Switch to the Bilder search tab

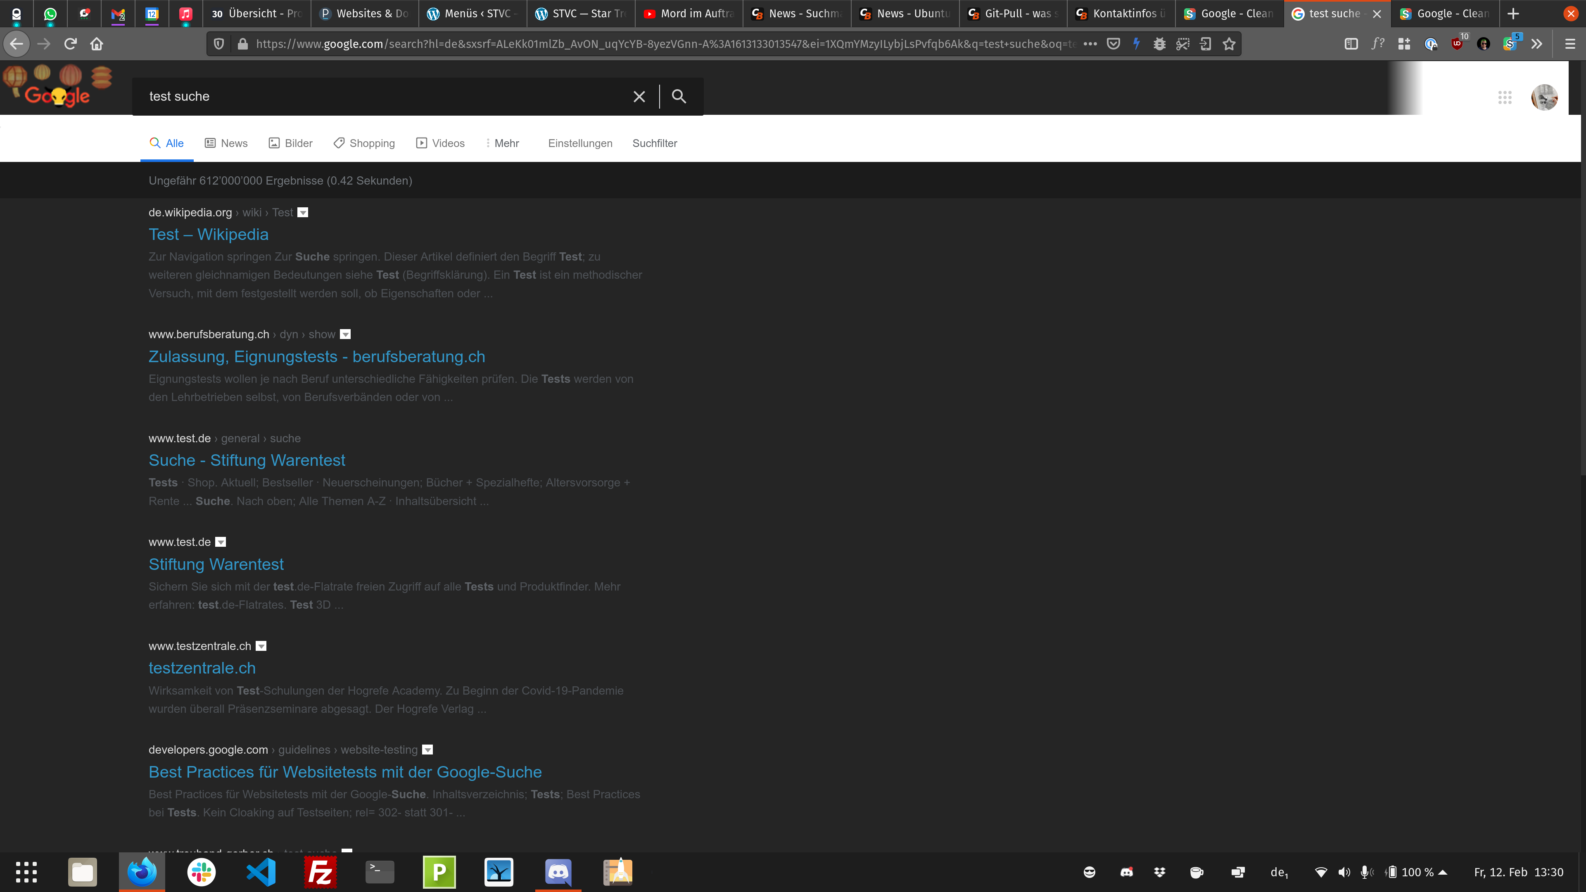click(291, 143)
